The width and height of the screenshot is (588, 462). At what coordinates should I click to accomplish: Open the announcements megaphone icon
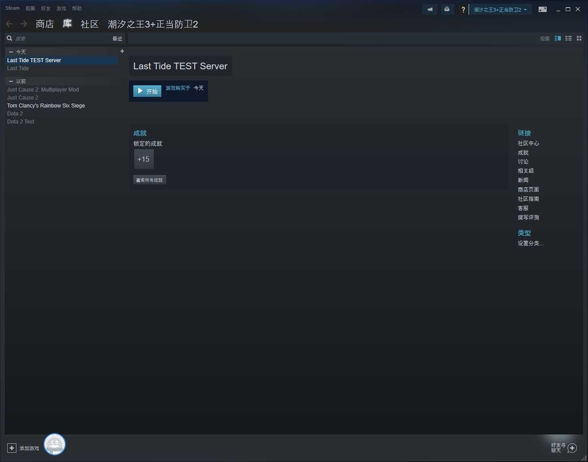430,9
